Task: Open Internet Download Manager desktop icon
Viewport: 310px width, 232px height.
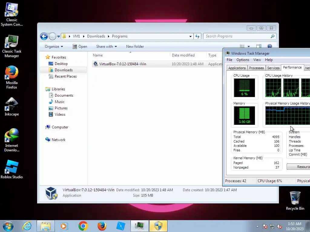Action: tap(12, 140)
